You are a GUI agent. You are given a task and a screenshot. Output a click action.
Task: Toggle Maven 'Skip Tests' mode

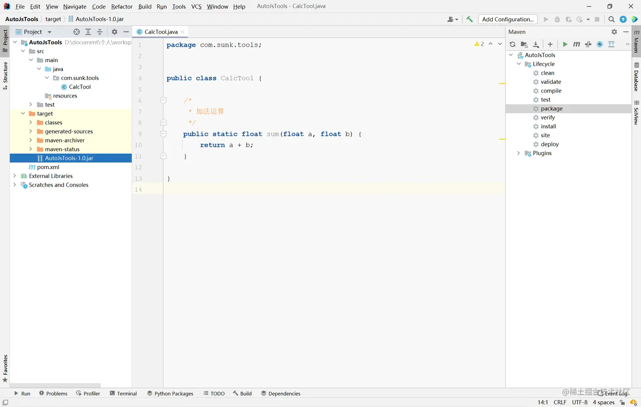[588, 44]
